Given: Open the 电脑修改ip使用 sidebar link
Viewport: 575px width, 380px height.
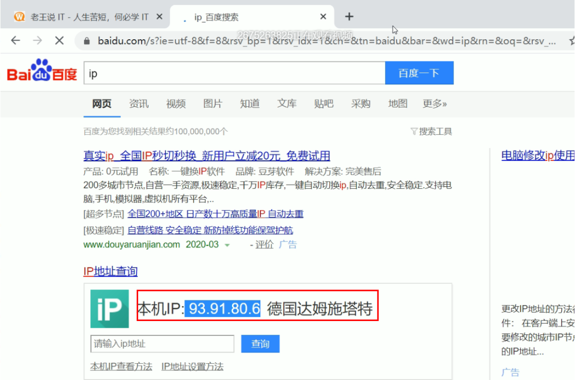Looking at the screenshot, I should click(x=538, y=156).
